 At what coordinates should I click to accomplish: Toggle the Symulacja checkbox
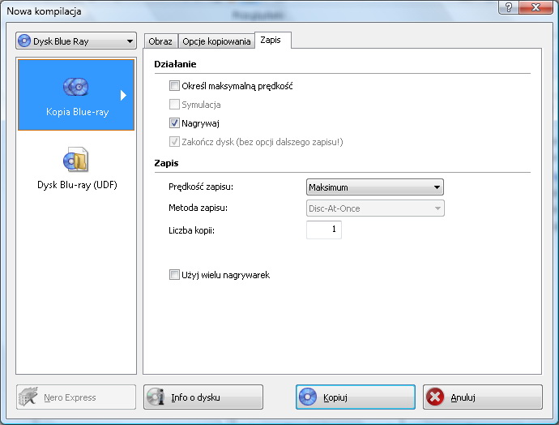point(174,104)
